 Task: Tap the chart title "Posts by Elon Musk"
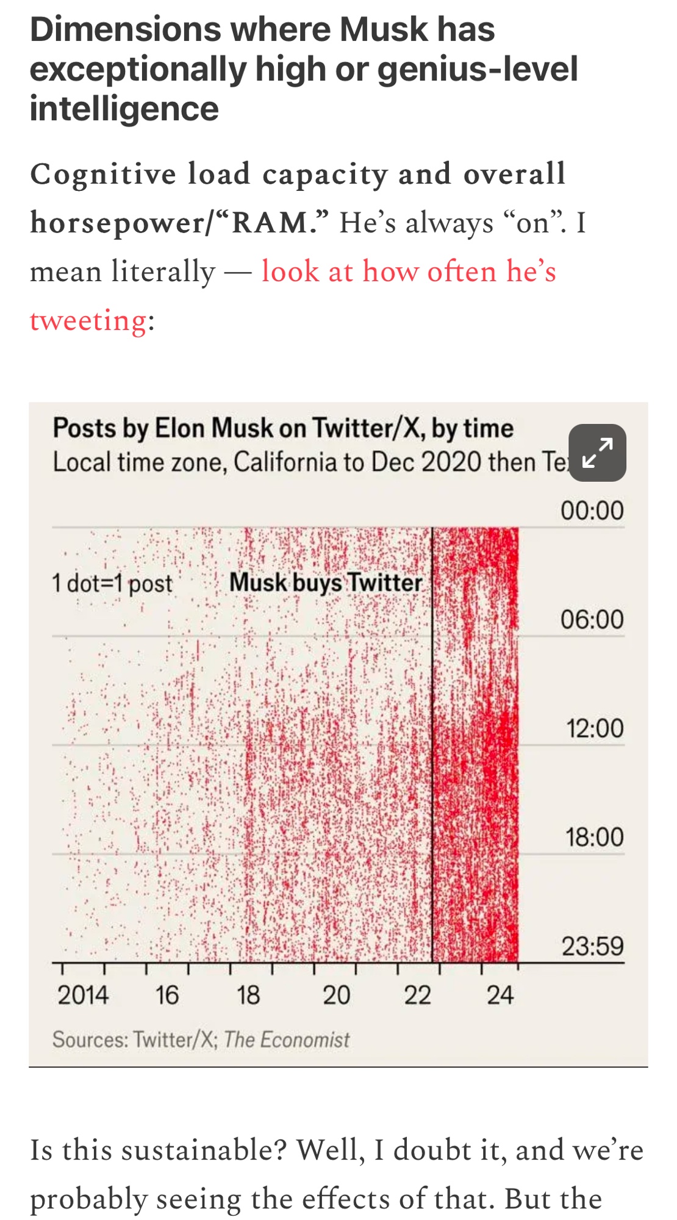point(282,428)
